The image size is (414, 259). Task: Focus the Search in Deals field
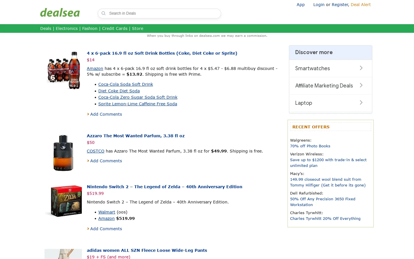click(159, 14)
